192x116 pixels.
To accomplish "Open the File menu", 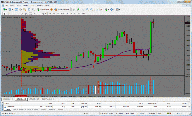I will click(x=6, y=6).
